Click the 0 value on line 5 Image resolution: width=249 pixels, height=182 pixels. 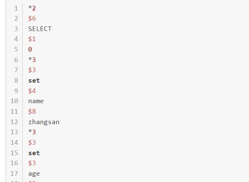(30, 49)
